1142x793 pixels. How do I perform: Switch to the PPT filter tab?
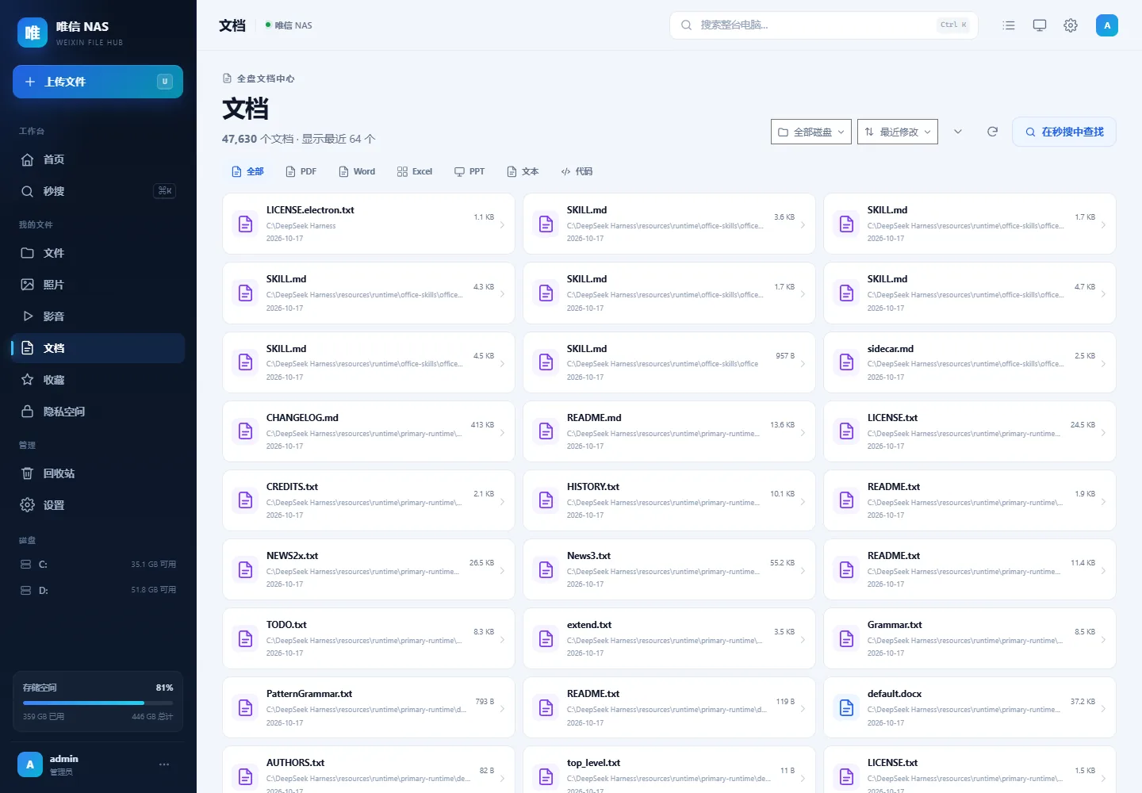(x=469, y=171)
